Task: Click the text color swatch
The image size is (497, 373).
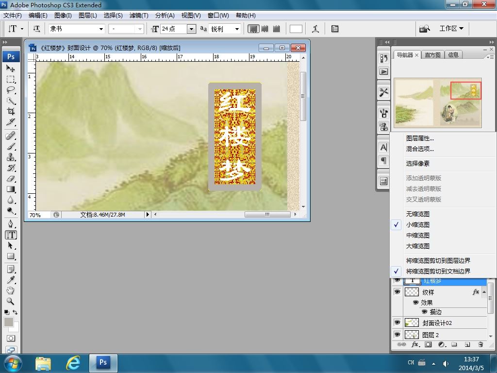Action: click(296, 29)
